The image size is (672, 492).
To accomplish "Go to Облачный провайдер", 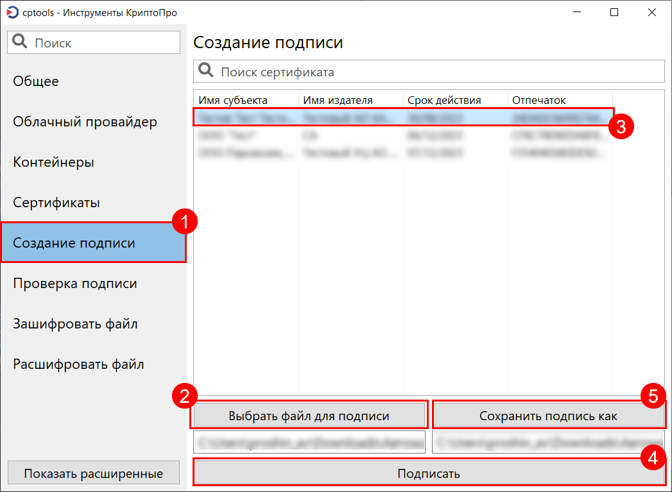I will [85, 122].
